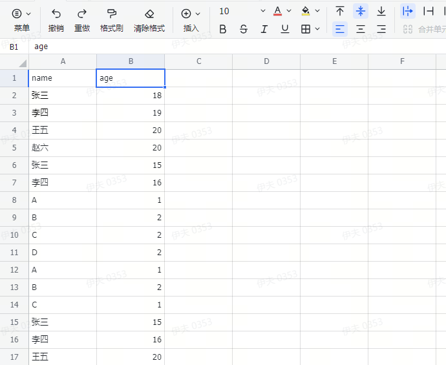Click the cell with value 18
Viewport: 446px width, 365px height.
click(131, 95)
